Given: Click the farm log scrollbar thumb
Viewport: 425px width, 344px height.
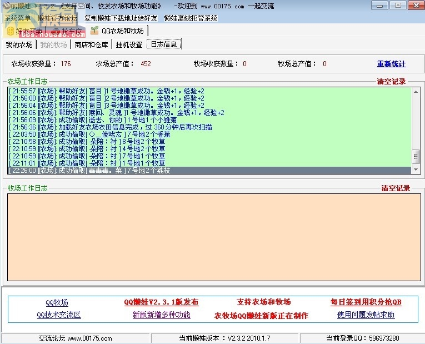Looking at the screenshot, I should point(416,157).
